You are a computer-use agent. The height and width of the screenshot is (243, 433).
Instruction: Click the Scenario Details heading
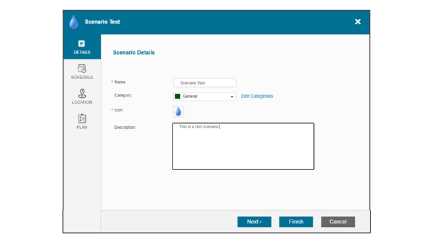click(x=134, y=53)
